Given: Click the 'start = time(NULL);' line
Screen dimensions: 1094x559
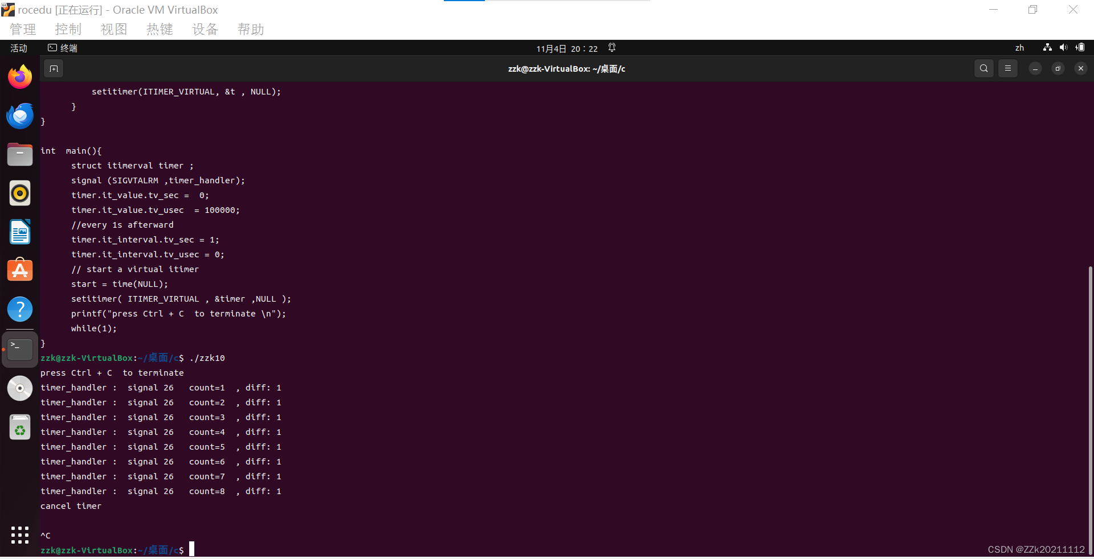Looking at the screenshot, I should [120, 284].
